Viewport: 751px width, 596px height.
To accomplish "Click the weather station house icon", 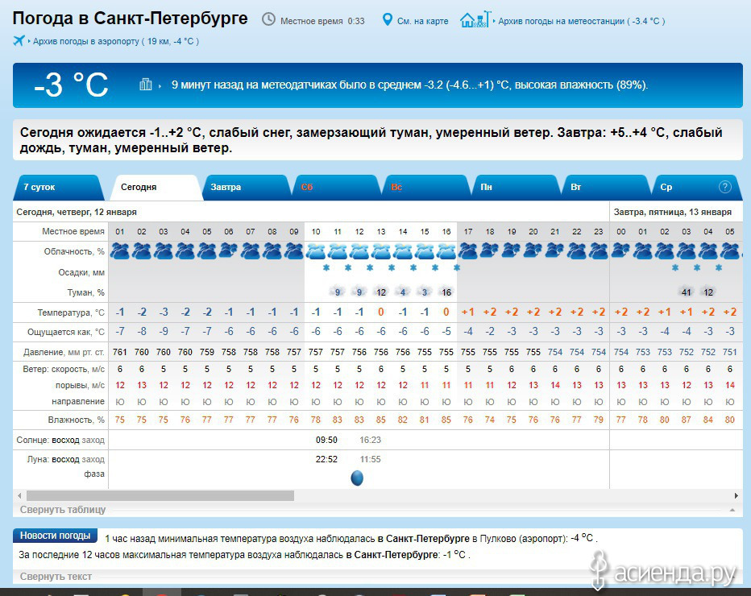I will pyautogui.click(x=475, y=19).
